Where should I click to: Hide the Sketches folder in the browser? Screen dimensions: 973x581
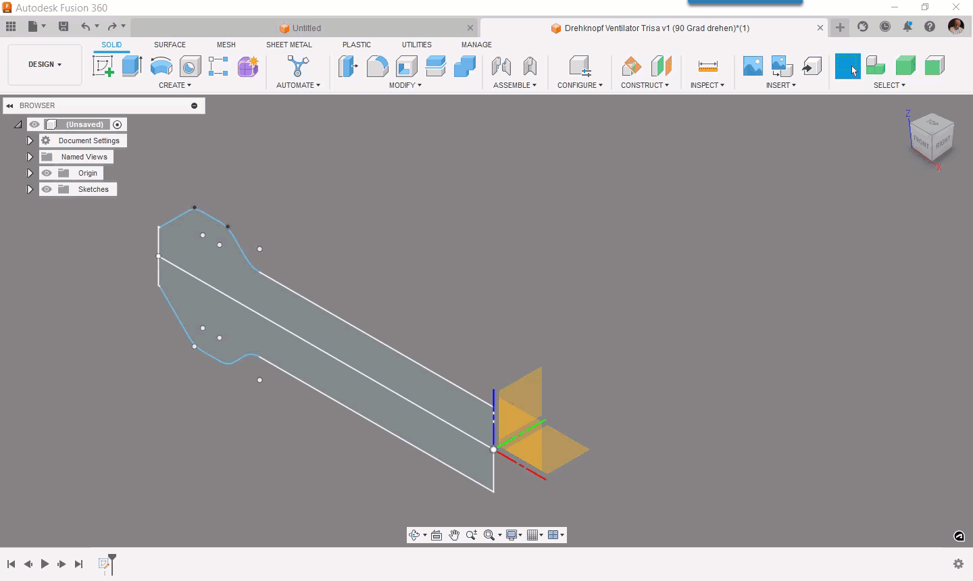tap(47, 189)
